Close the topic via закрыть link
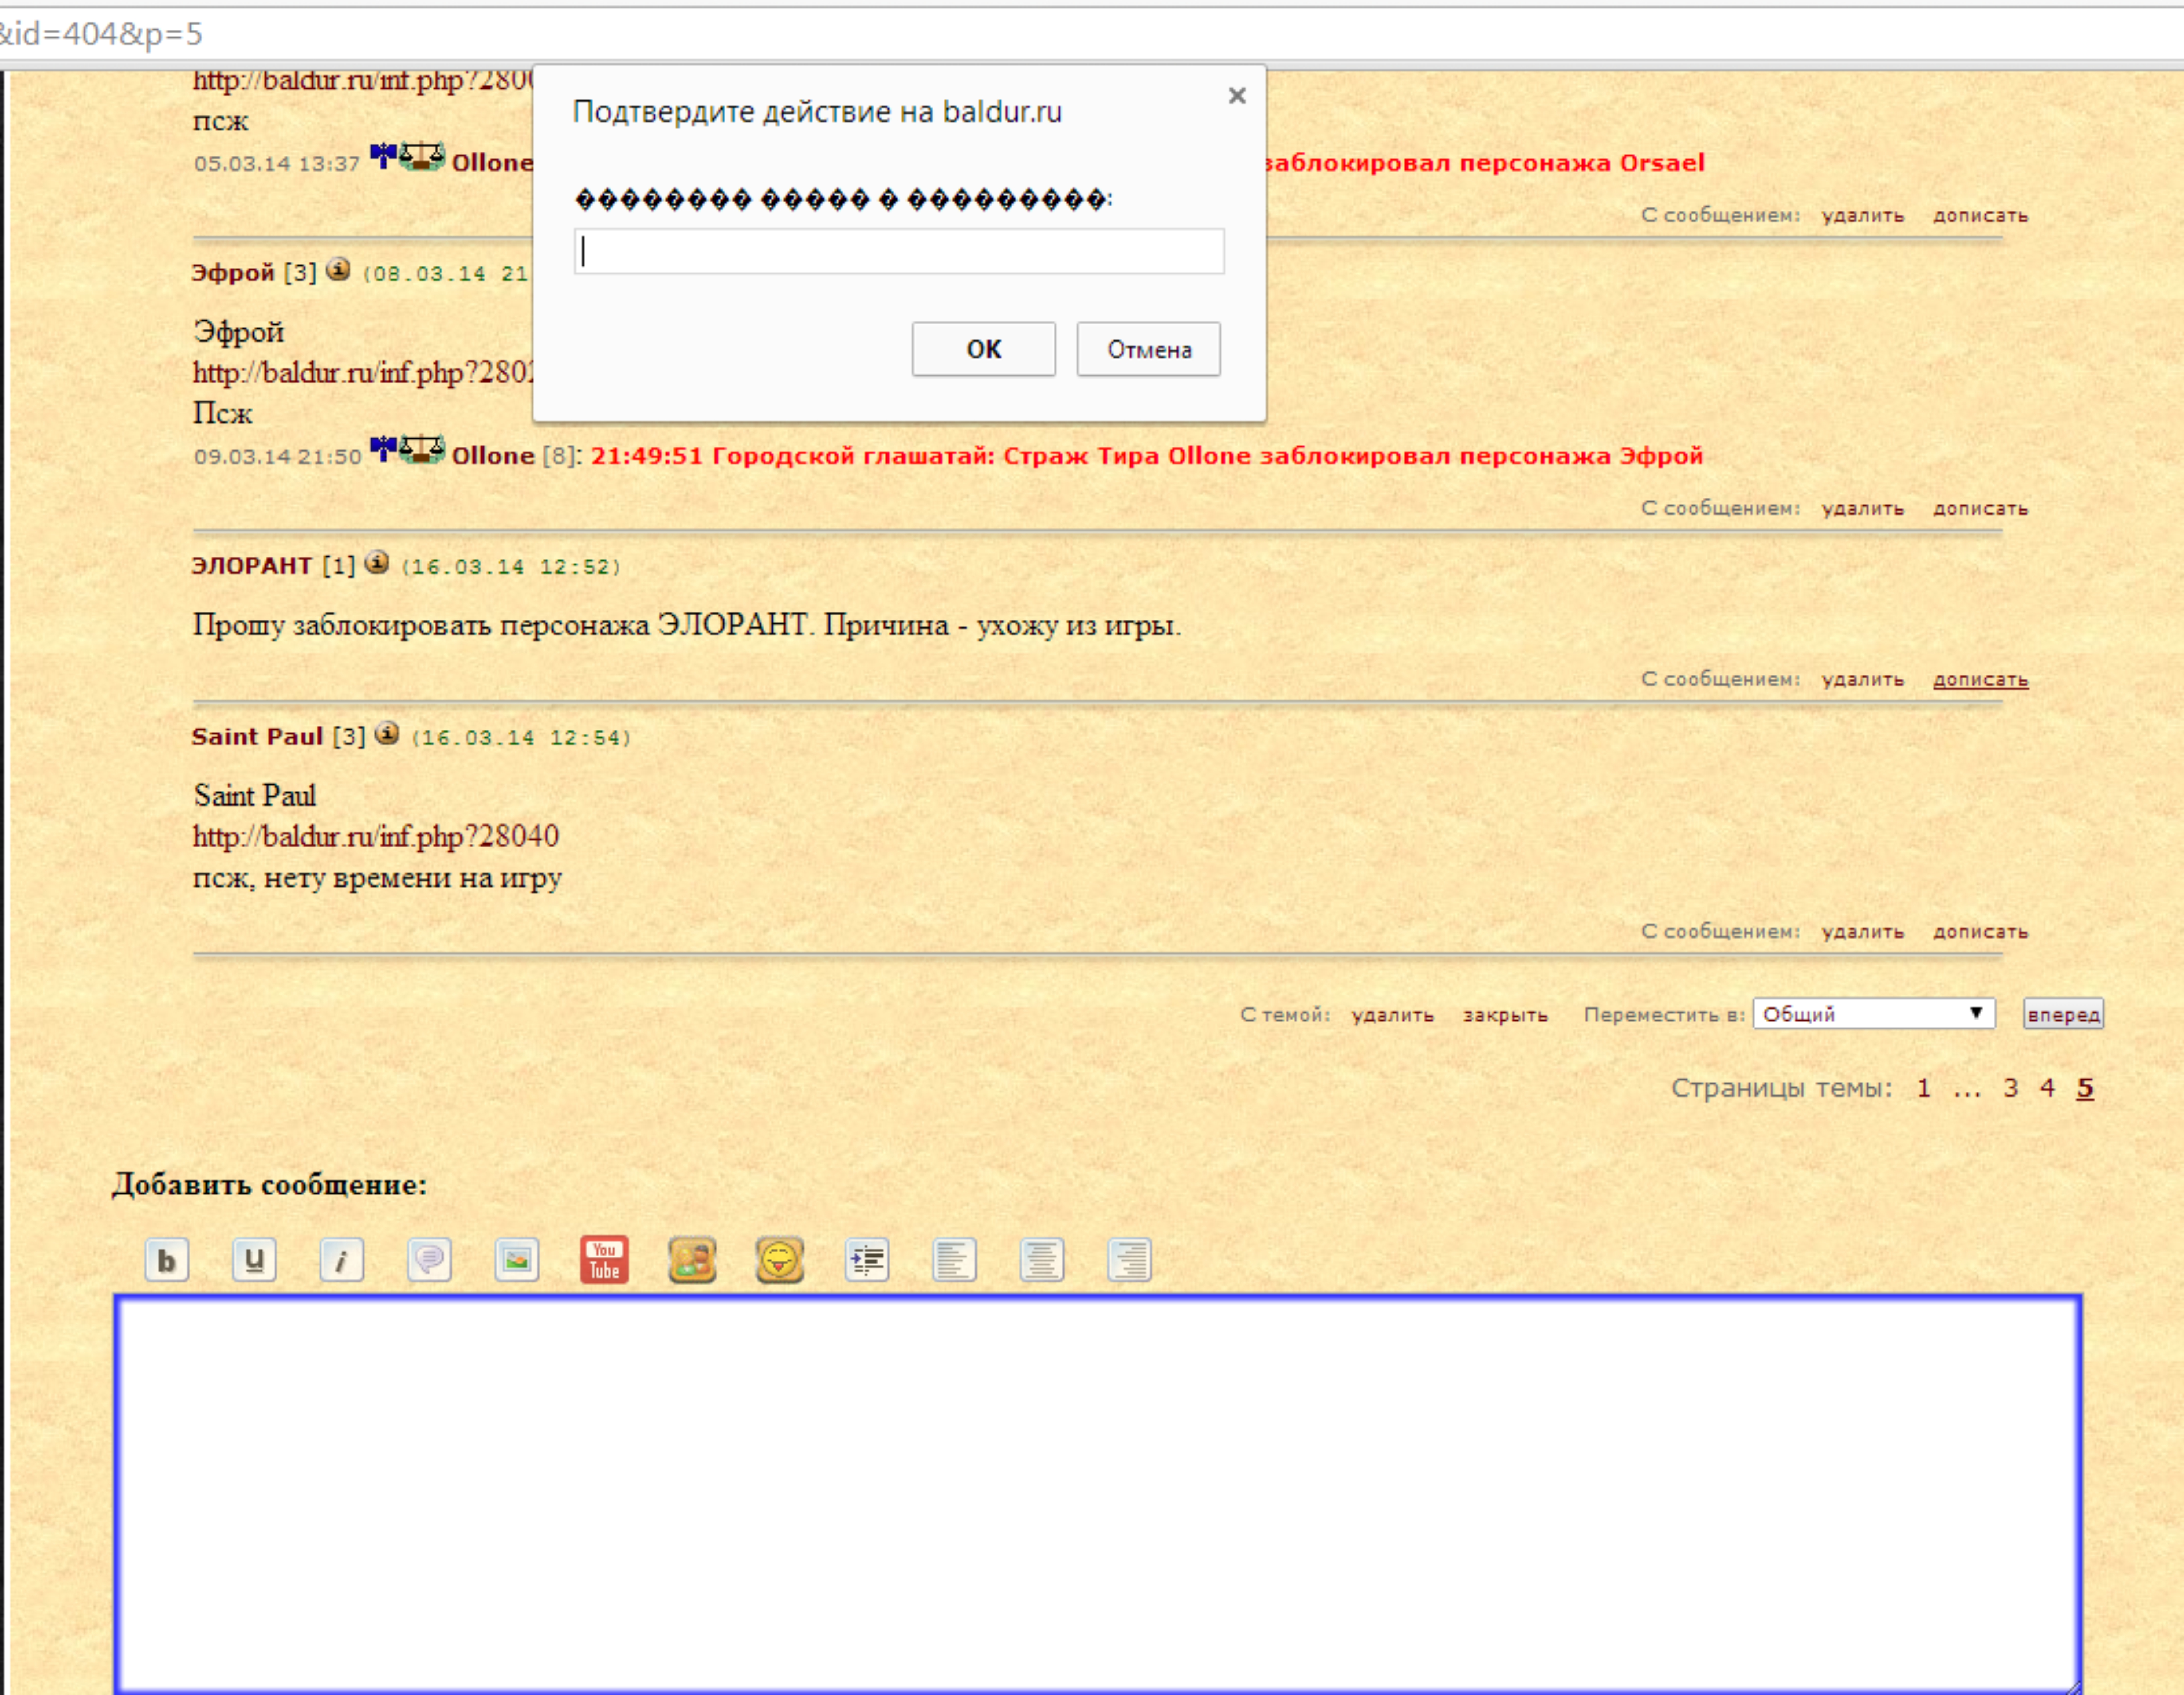Viewport: 2184px width, 1695px height. tap(1505, 1015)
